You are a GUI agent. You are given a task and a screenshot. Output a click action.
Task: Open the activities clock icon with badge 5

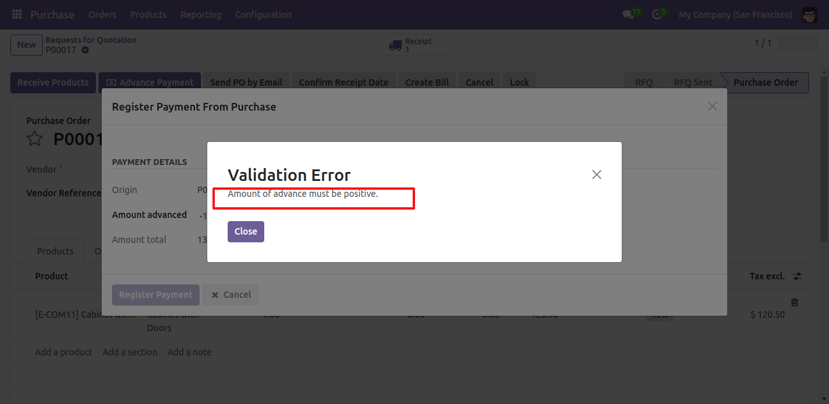658,14
